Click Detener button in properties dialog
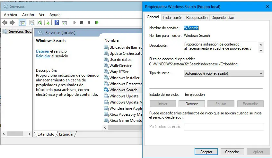The height and width of the screenshot is (158, 272). (192, 104)
